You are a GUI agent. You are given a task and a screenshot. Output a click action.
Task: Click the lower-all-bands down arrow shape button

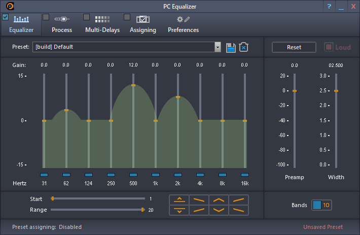(179, 210)
